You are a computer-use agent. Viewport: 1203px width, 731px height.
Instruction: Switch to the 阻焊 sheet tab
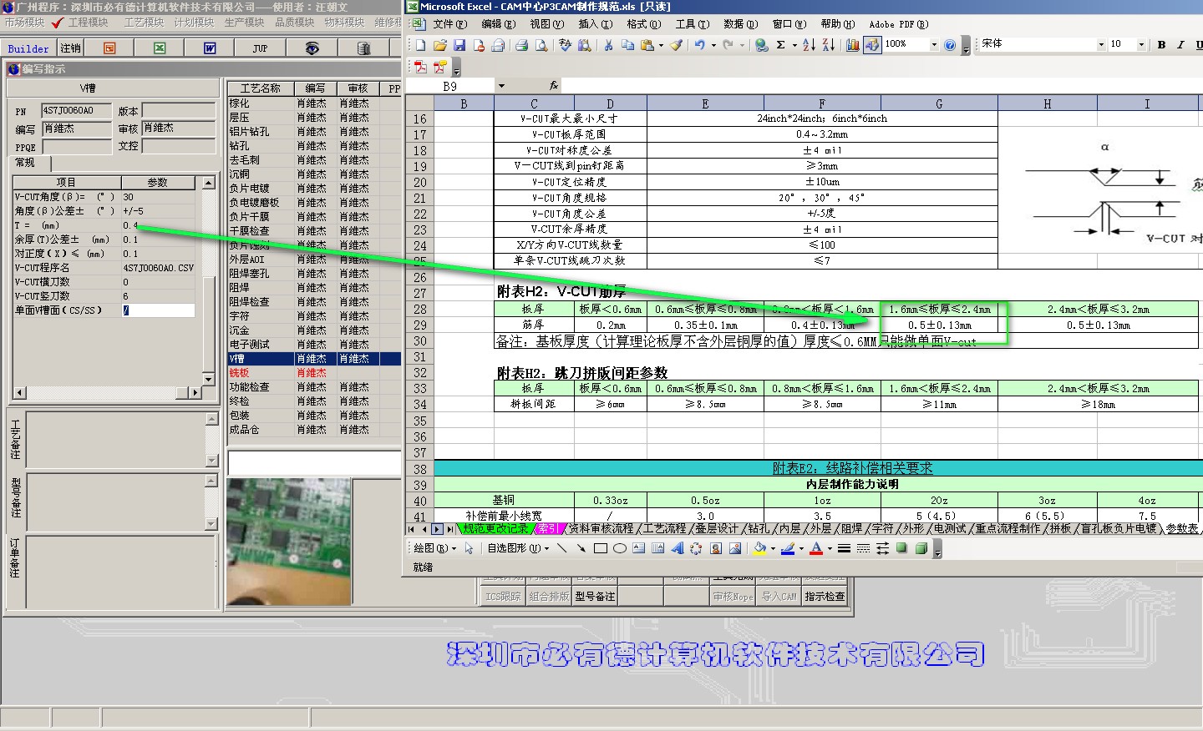point(852,528)
